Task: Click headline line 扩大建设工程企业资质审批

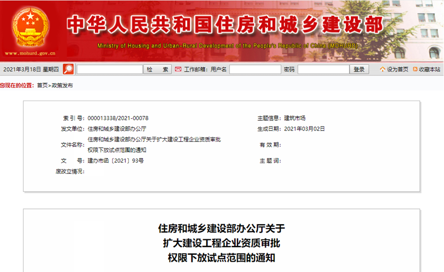Action: click(x=222, y=243)
